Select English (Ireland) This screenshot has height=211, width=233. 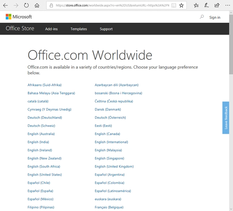point(40,150)
